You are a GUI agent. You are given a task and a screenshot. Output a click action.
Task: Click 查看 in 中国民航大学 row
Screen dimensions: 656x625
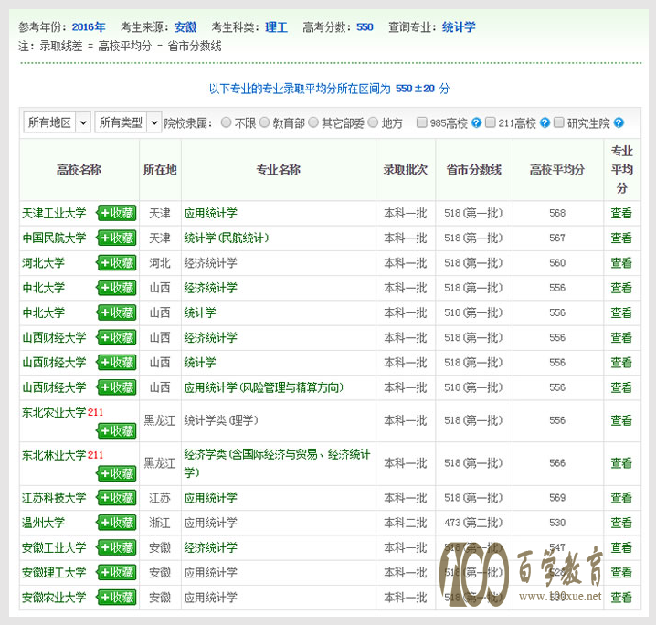[x=621, y=238]
